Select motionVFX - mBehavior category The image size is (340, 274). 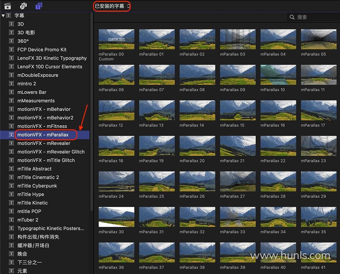(44, 109)
